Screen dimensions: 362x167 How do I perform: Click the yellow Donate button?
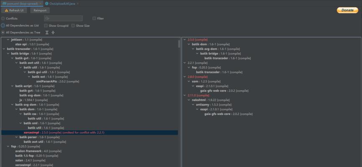click(347, 10)
